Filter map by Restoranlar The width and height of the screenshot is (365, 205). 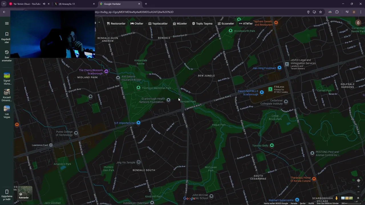pyautogui.click(x=116, y=24)
